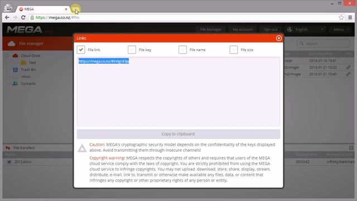Open Contacts in sidebar
Screen dimensions: 357x201
tap(28, 83)
